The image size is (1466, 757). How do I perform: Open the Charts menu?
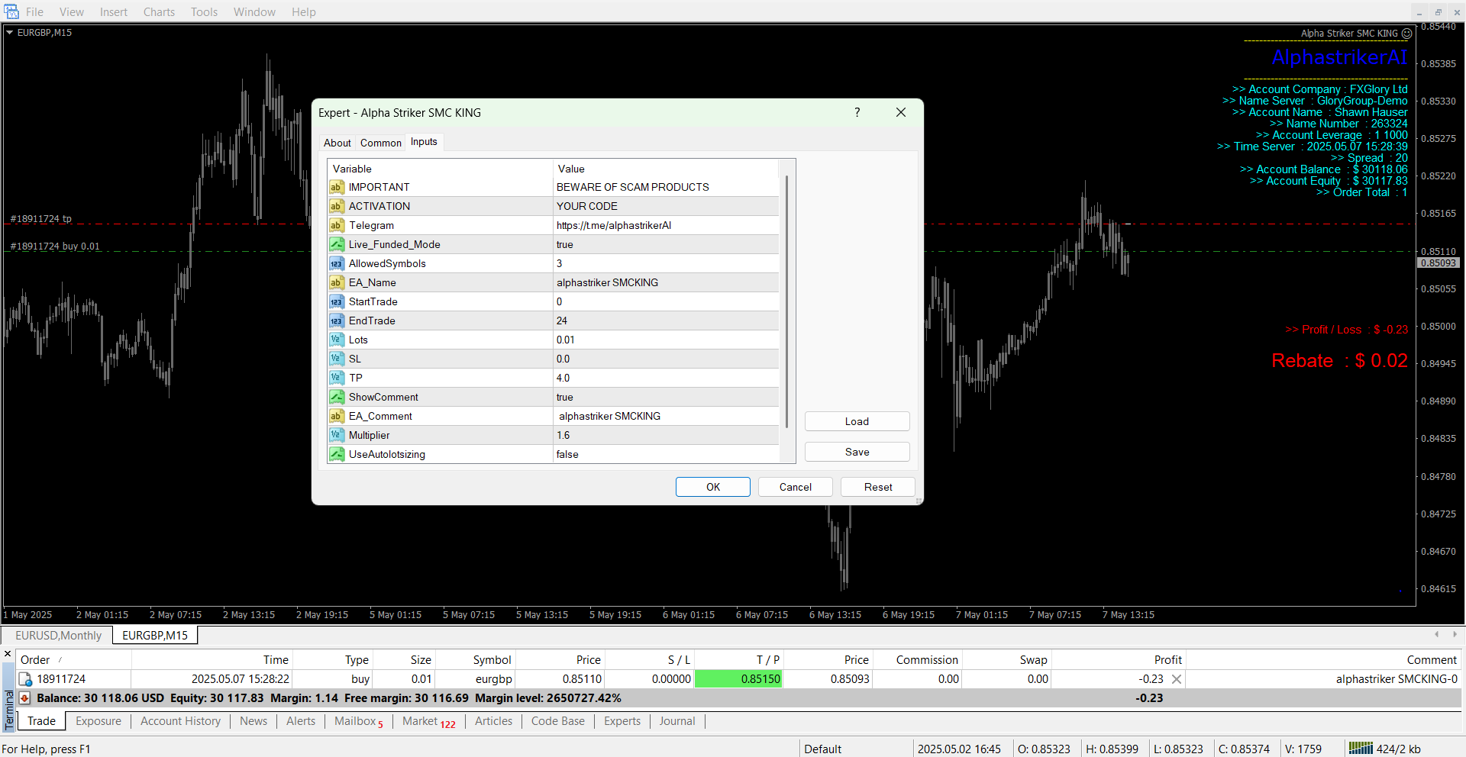(x=159, y=11)
